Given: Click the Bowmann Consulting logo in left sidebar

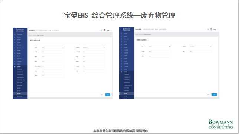Looking at the screenshot, I should [x=20, y=30].
